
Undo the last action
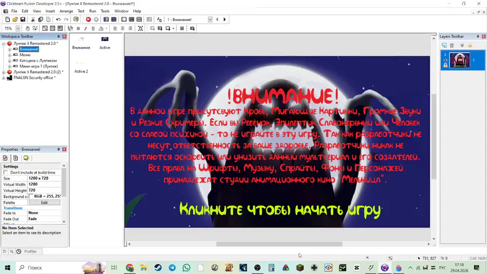coord(58,19)
